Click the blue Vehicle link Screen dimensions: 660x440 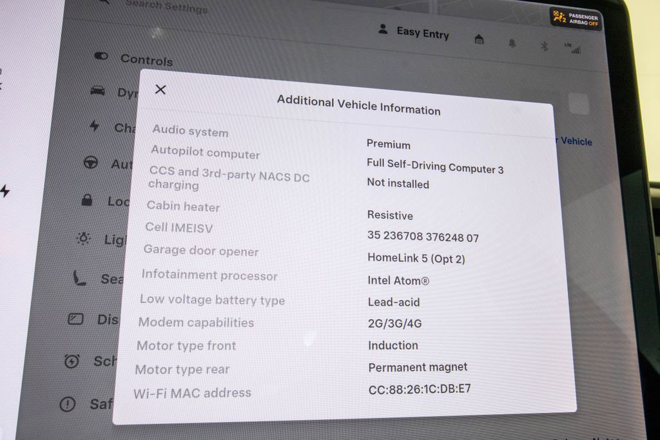pyautogui.click(x=576, y=141)
